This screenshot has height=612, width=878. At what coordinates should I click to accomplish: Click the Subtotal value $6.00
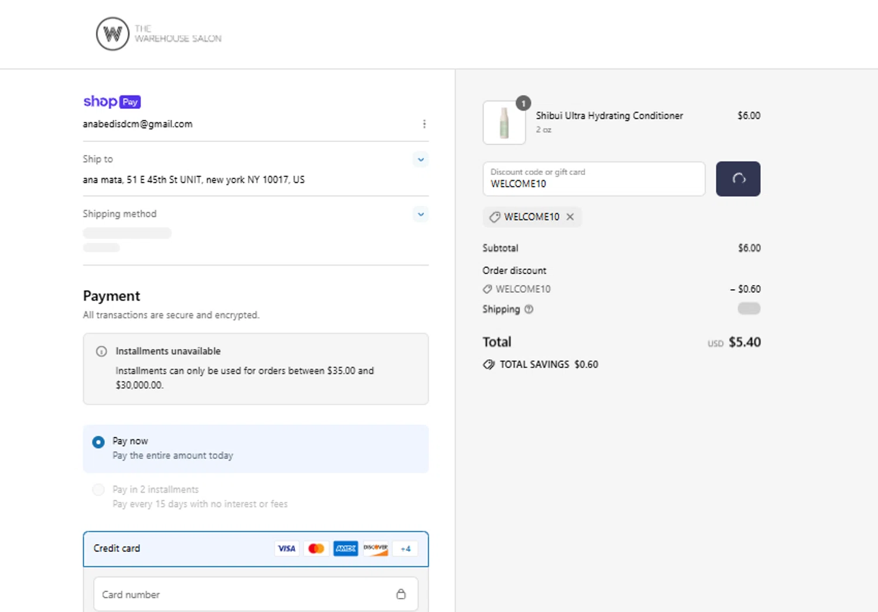click(x=749, y=248)
